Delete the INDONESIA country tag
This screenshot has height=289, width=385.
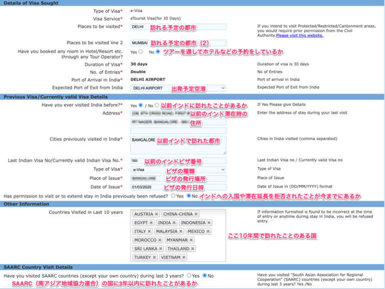pos(209,223)
